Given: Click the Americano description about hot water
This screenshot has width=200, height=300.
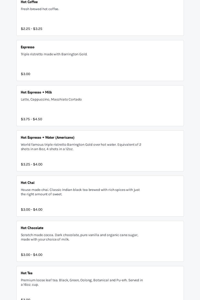Looking at the screenshot, I should 81,147.
